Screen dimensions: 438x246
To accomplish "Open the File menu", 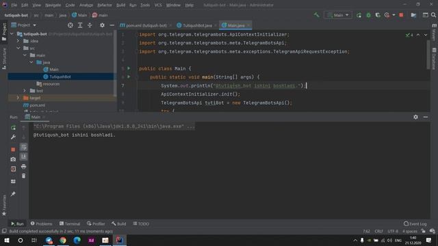I will point(14,5).
